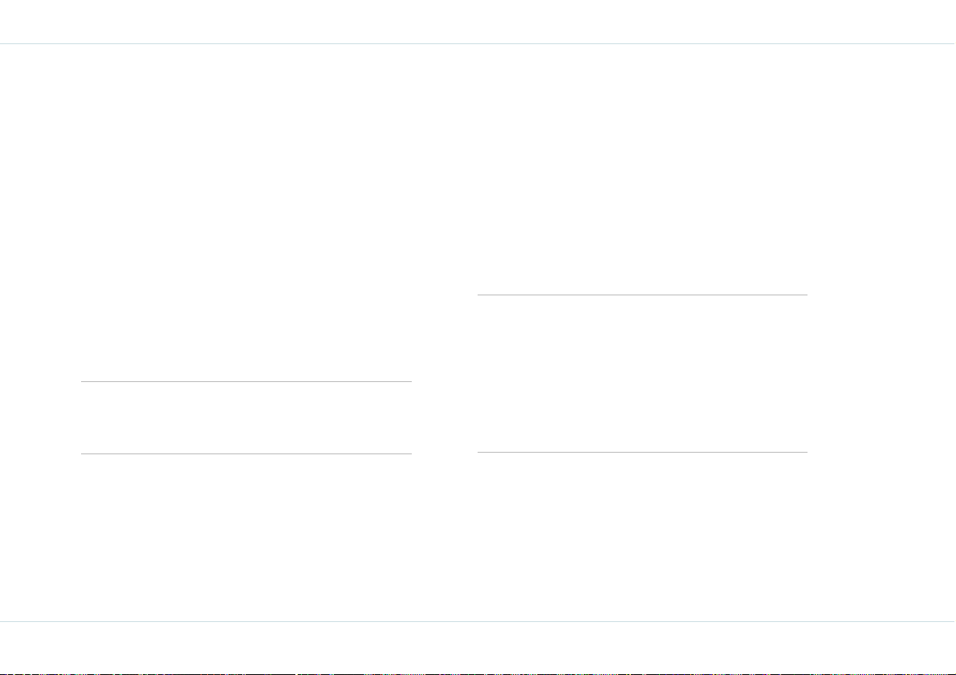Click left end of left column's upper divider
The width and height of the screenshot is (956, 675).
click(83, 382)
